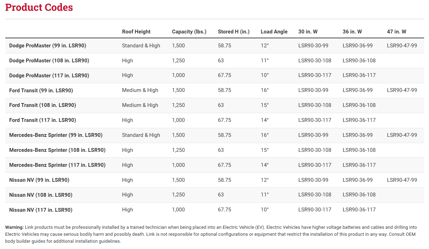Image resolution: width=429 pixels, height=249 pixels.
Task: Click Dodge ProMaster (117 in. LSR90) row label
Action: pos(49,75)
